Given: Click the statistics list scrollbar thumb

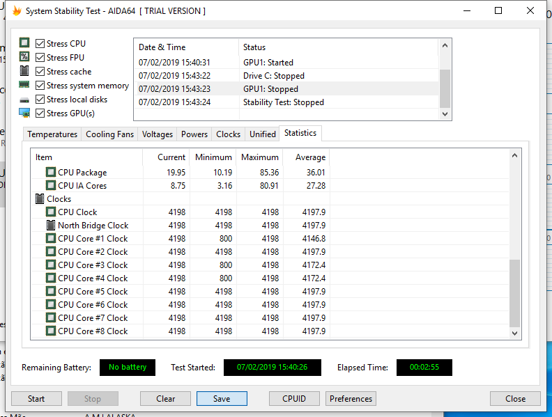Looking at the screenshot, I should (514, 293).
